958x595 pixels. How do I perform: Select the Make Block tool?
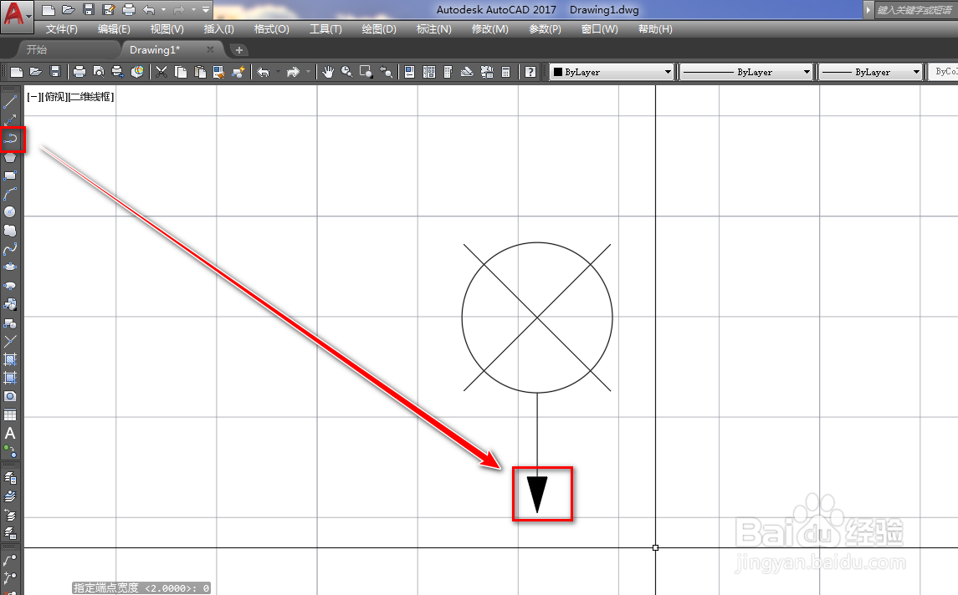click(x=10, y=323)
